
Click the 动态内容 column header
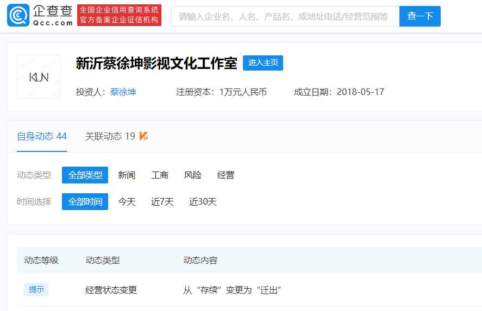(201, 261)
